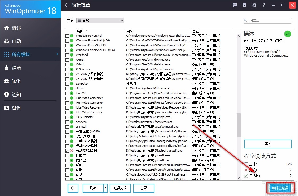The height and width of the screenshot is (196, 298).
Task: Check the dfrgui row checkbox
Action: coord(67,89)
